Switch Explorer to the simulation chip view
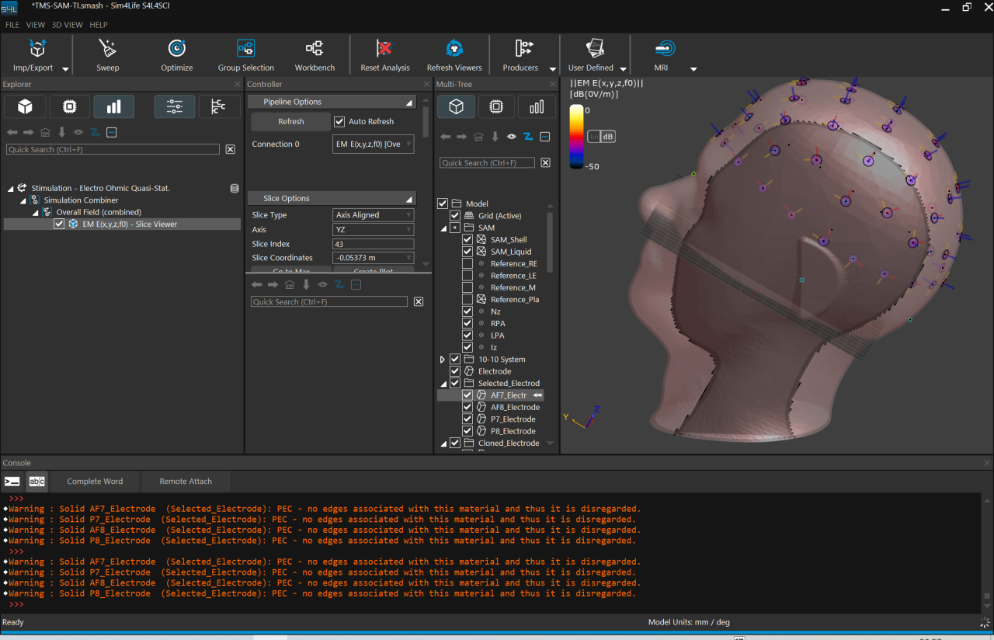 click(x=69, y=106)
